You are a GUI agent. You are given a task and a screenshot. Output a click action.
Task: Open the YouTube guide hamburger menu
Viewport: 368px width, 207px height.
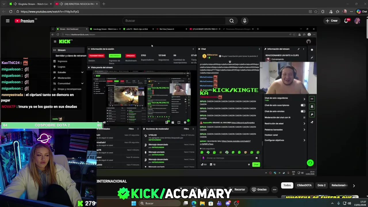[x=8, y=21]
